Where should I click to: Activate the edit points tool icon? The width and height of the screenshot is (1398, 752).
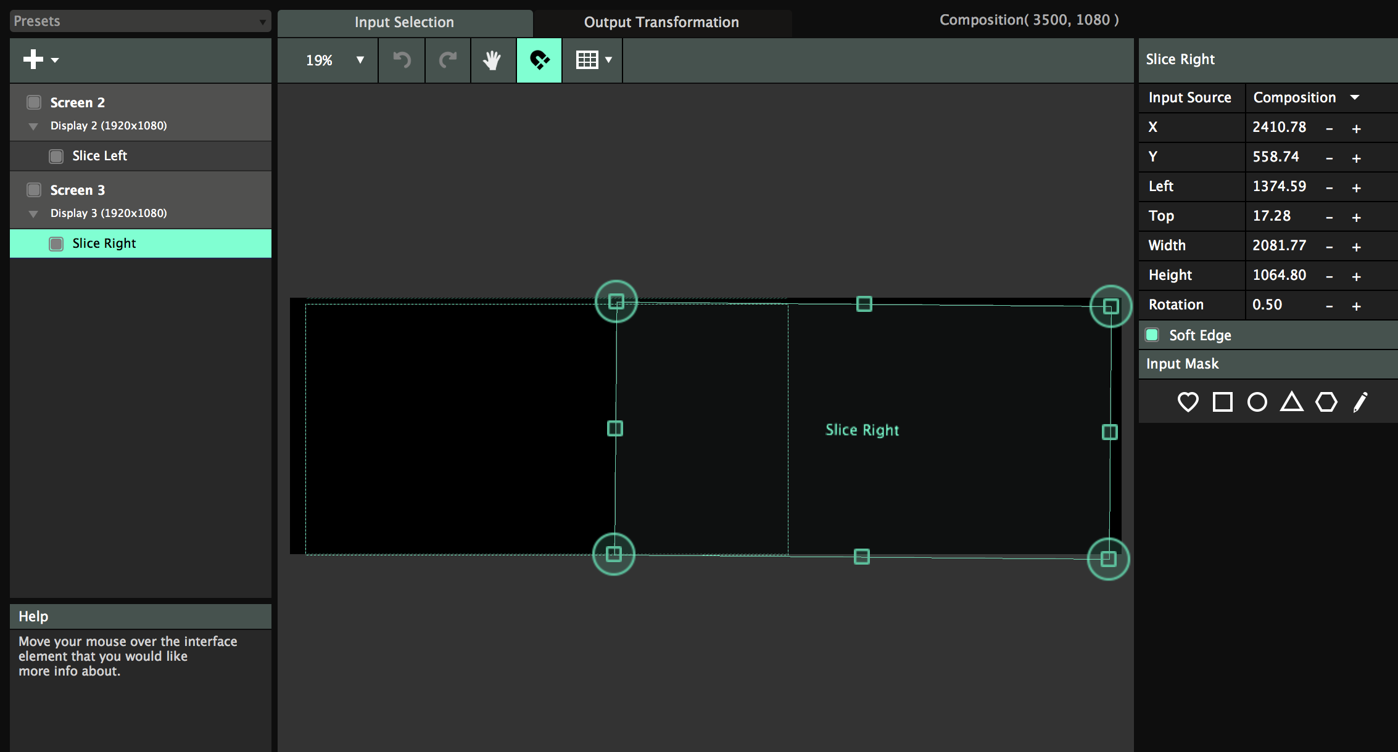pos(539,60)
